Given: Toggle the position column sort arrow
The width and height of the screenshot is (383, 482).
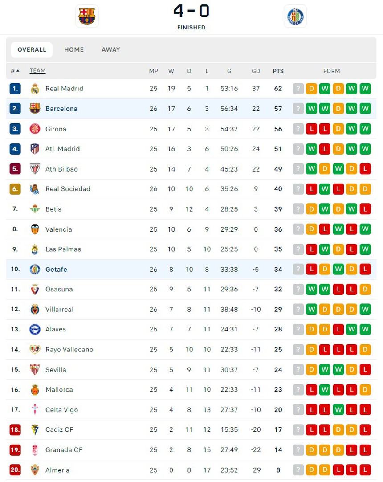Looking at the screenshot, I should [x=17, y=71].
